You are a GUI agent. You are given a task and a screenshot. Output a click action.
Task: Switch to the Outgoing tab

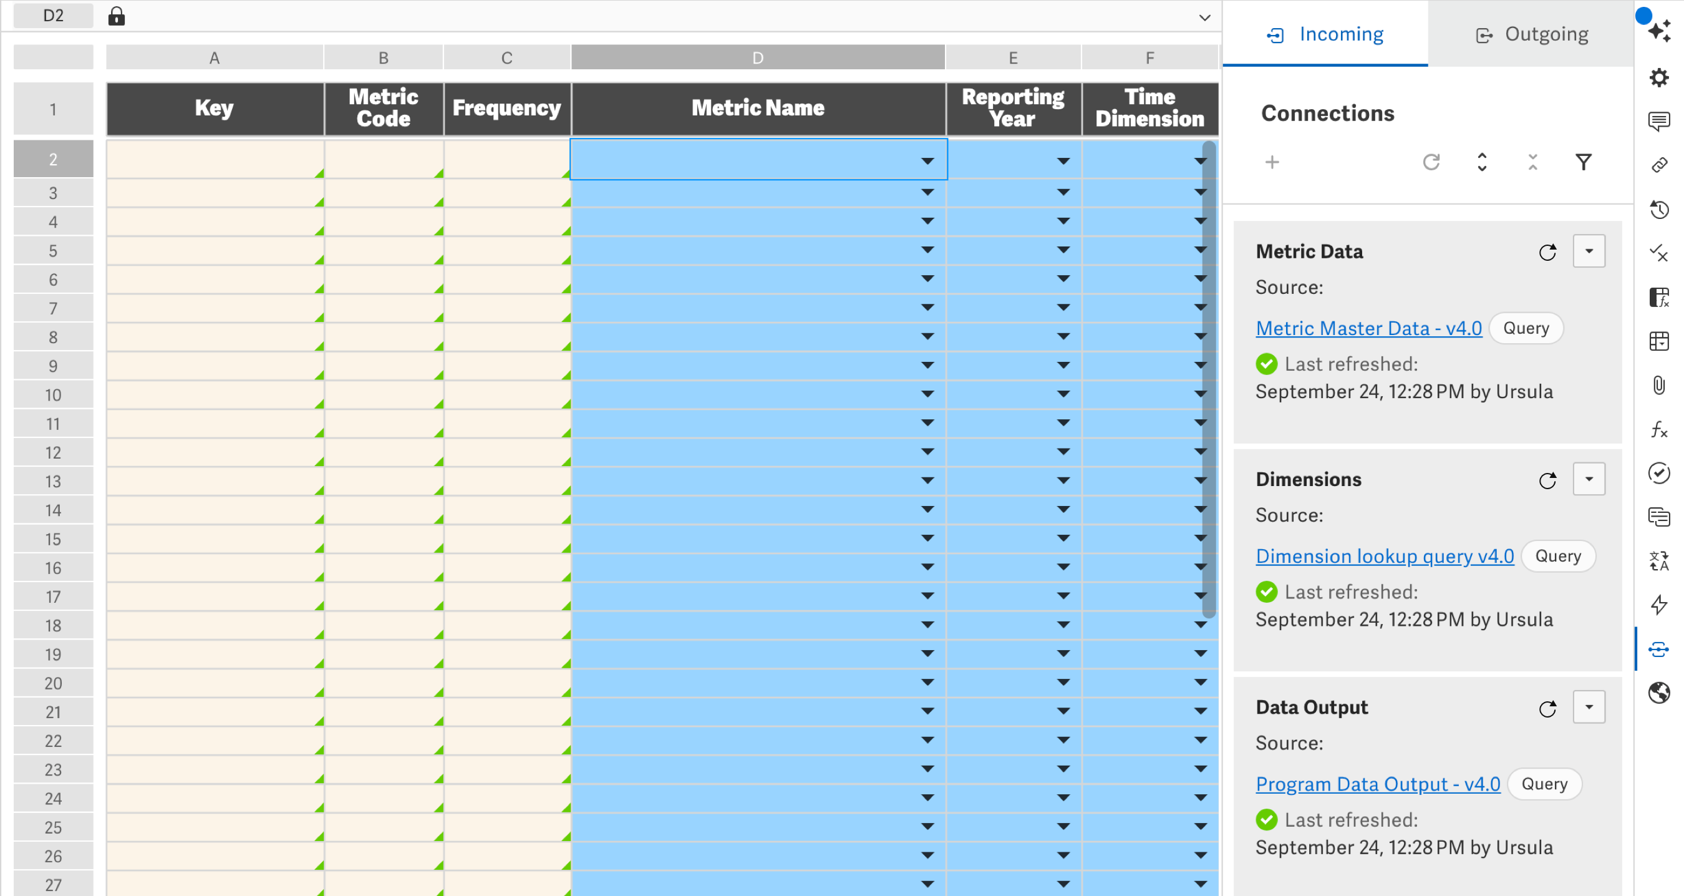(x=1531, y=34)
